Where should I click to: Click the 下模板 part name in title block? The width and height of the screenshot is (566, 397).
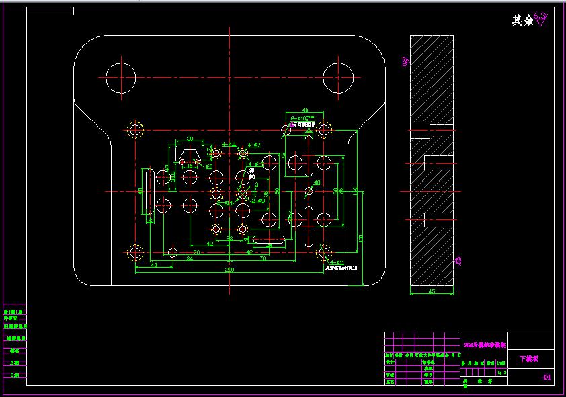[529, 359]
